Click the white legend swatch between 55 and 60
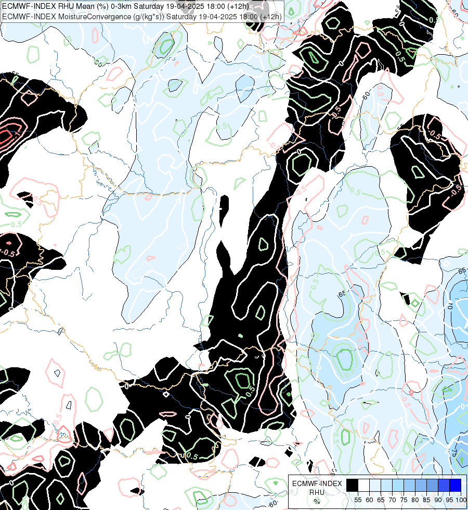This screenshot has width=468, height=510. [x=364, y=485]
